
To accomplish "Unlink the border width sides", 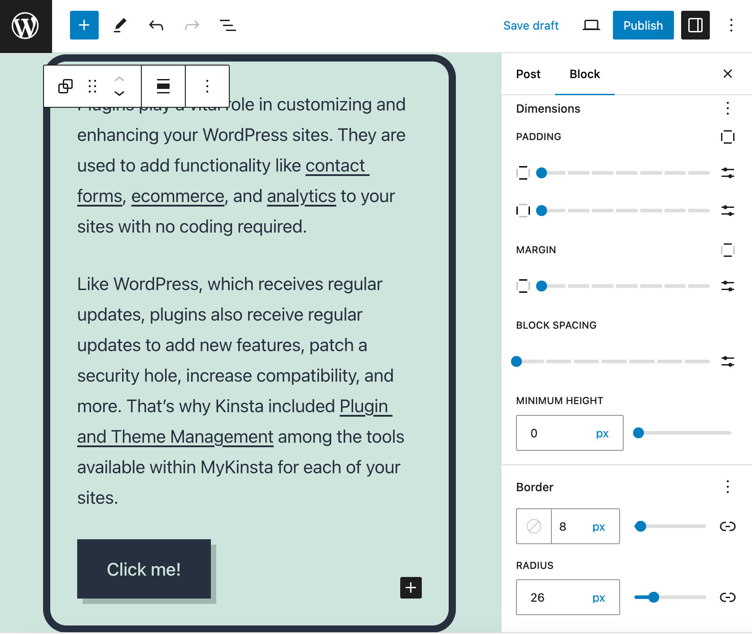I will 727,526.
